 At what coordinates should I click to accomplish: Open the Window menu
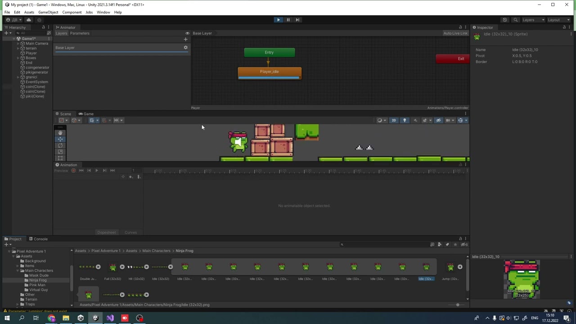(103, 12)
